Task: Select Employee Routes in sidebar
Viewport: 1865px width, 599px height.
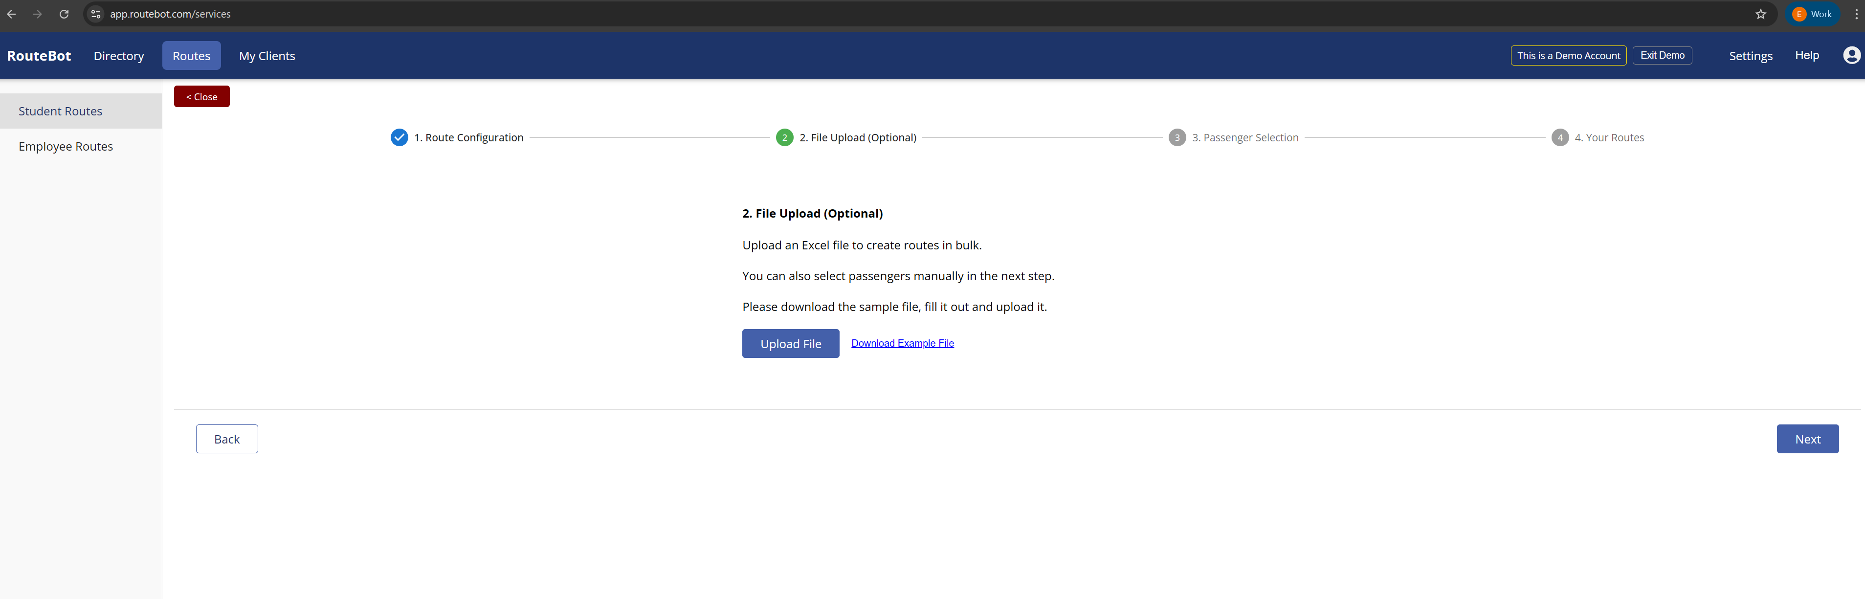Action: [x=66, y=146]
